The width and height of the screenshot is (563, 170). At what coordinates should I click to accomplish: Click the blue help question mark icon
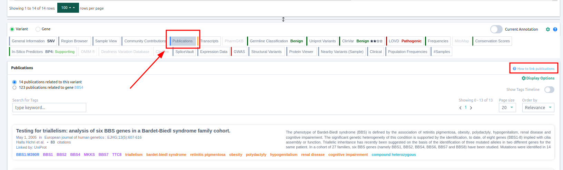555,29
